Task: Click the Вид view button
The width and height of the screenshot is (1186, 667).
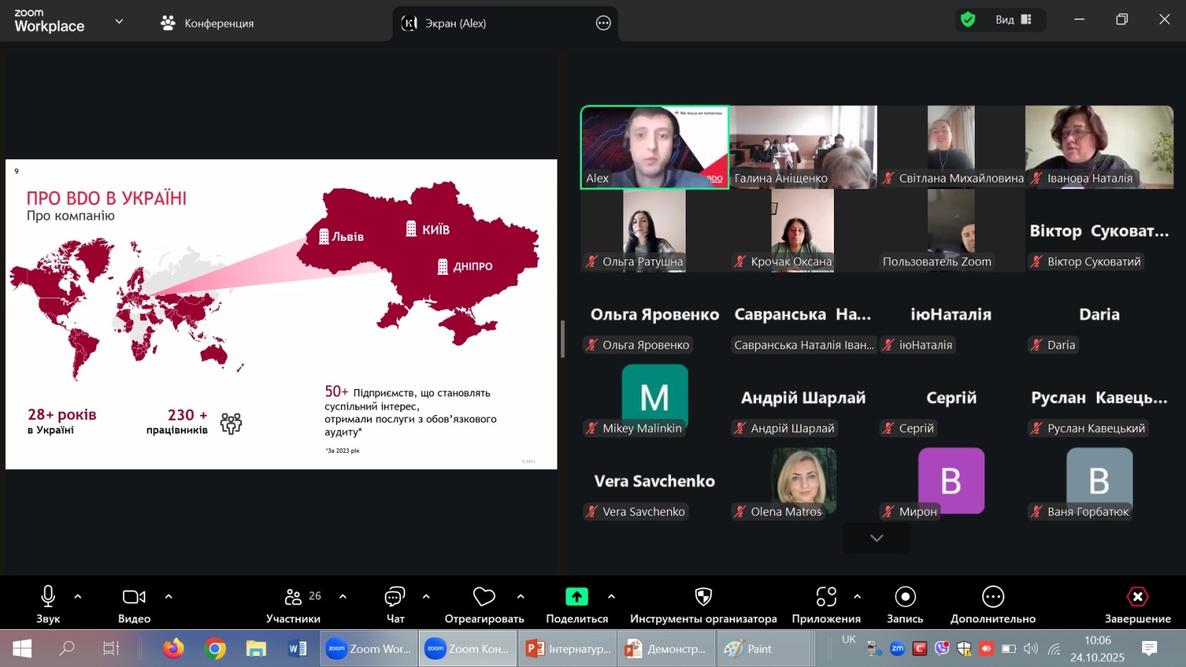Action: click(1013, 20)
